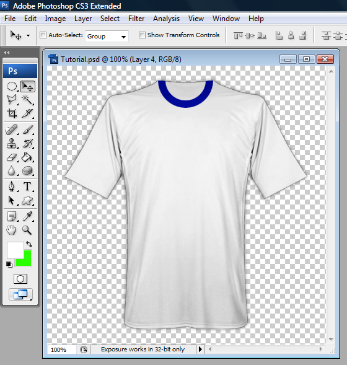Tick Show Transform Controls checkbox
Image resolution: width=347 pixels, height=365 pixels.
tap(142, 35)
